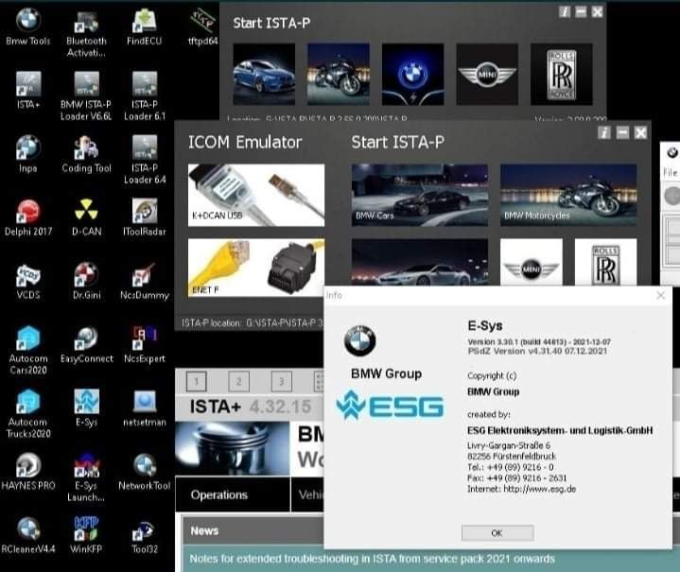Select the ENET cable option in ICOM Emulator
The width and height of the screenshot is (680, 572).
[256, 268]
